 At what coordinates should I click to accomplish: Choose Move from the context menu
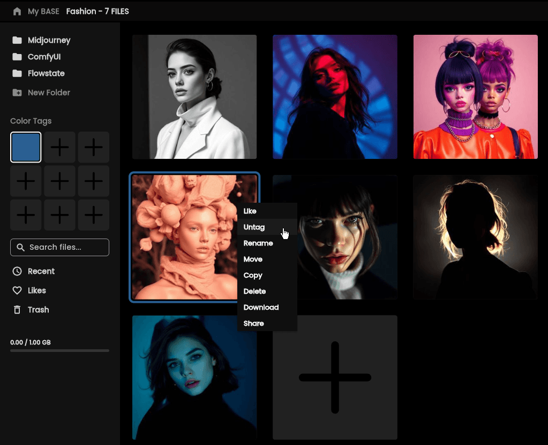(x=267, y=259)
